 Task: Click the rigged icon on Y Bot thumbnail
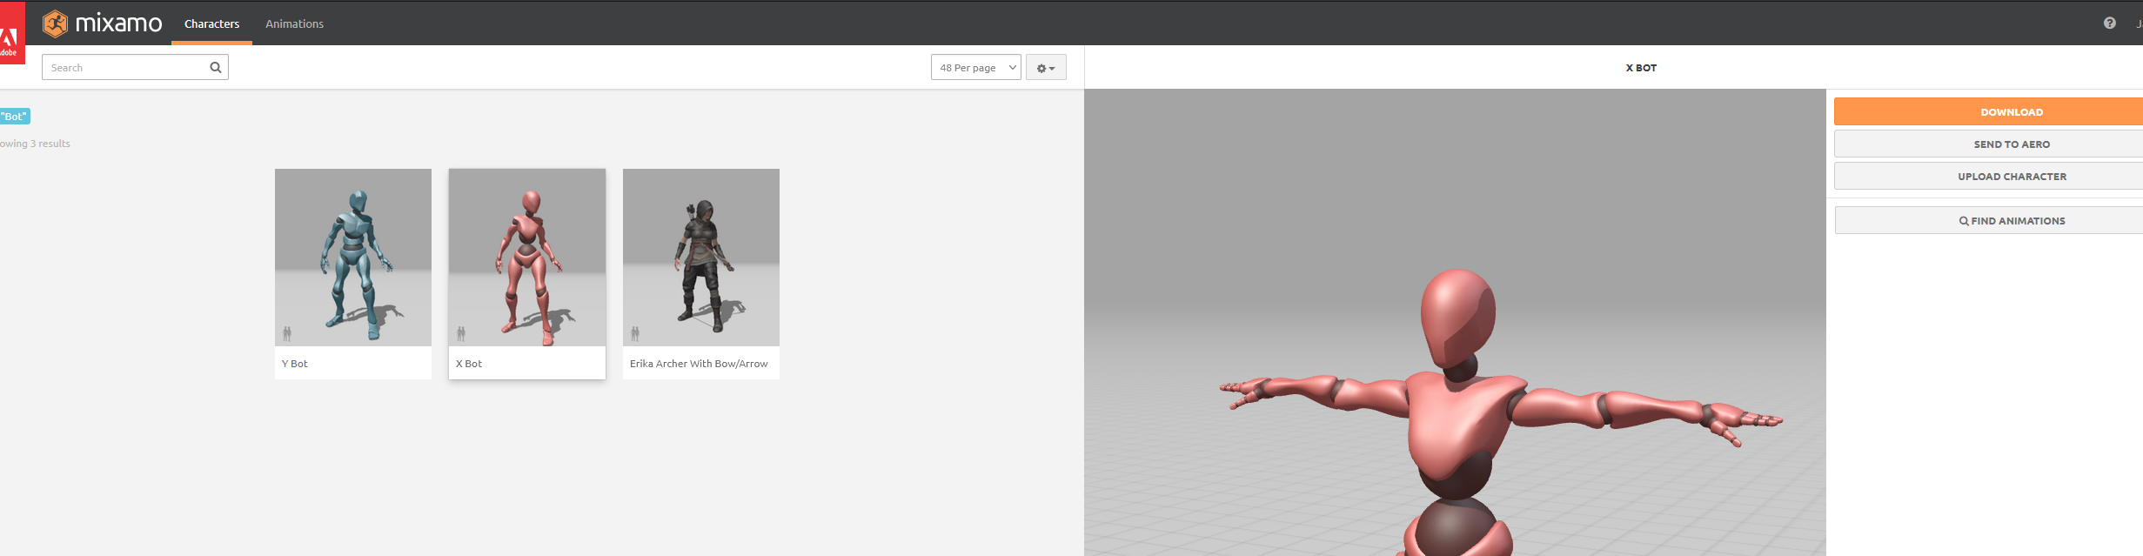coord(287,333)
